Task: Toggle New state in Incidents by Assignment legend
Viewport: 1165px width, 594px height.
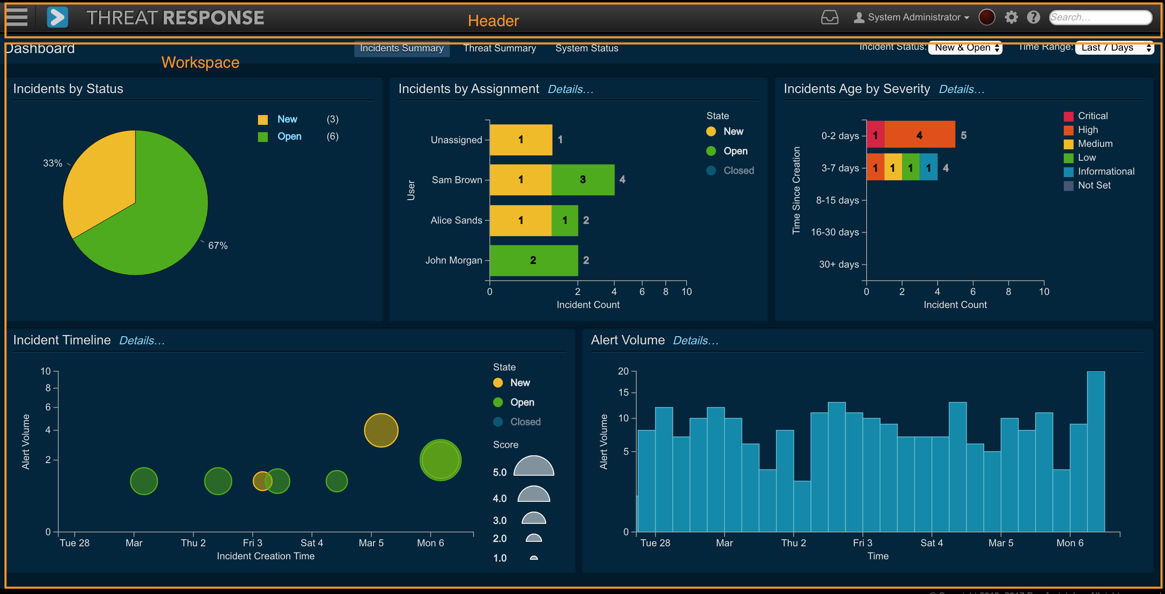Action: [x=733, y=131]
